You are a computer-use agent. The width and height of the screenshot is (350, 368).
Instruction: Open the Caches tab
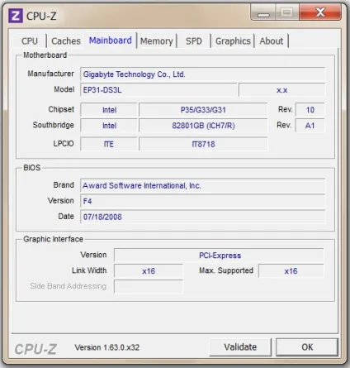point(66,41)
